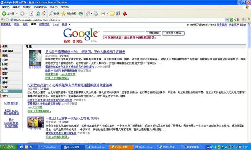
Task: Select the 社會 section in sidebar
Action: pos(11,87)
